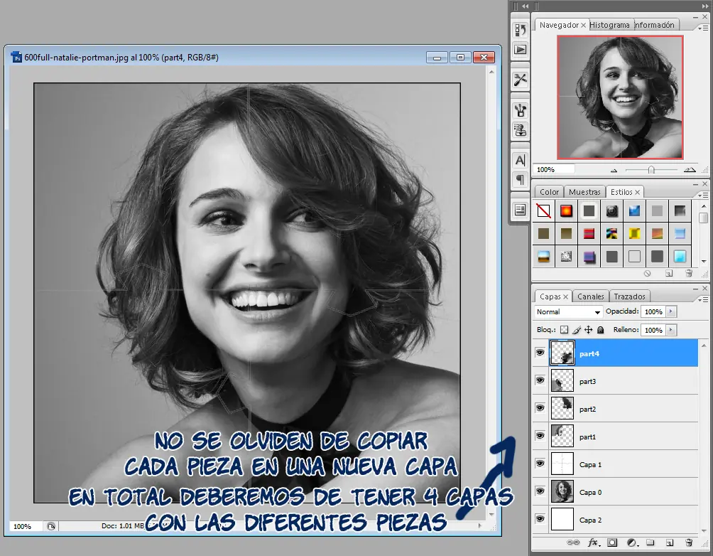Open the Actions panel play icon
The width and height of the screenshot is (713, 556).
521,49
